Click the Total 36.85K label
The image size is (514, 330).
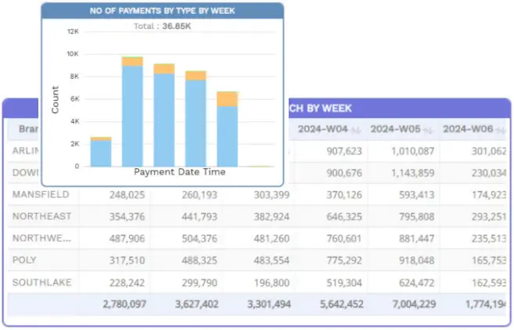pos(162,25)
